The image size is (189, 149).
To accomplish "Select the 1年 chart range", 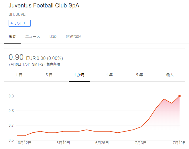I will click(109, 75).
